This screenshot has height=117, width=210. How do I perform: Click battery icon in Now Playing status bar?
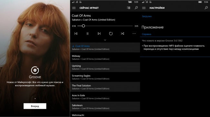click(x=130, y=2)
